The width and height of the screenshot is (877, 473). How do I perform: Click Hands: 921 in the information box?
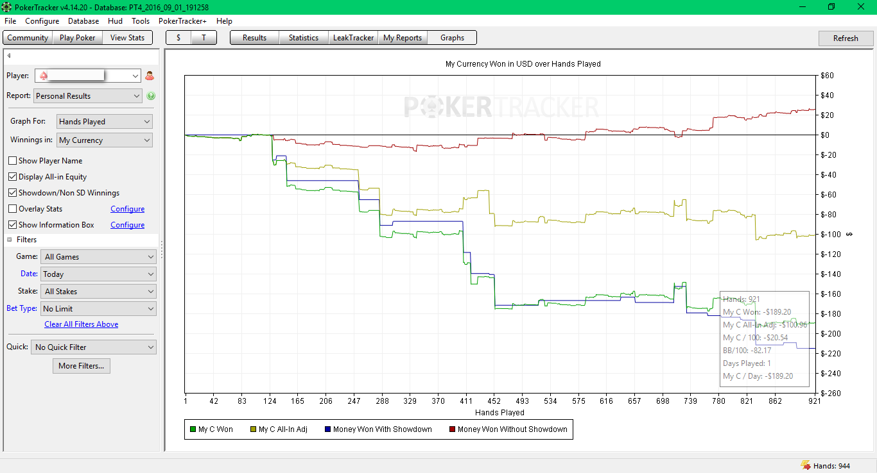click(742, 299)
